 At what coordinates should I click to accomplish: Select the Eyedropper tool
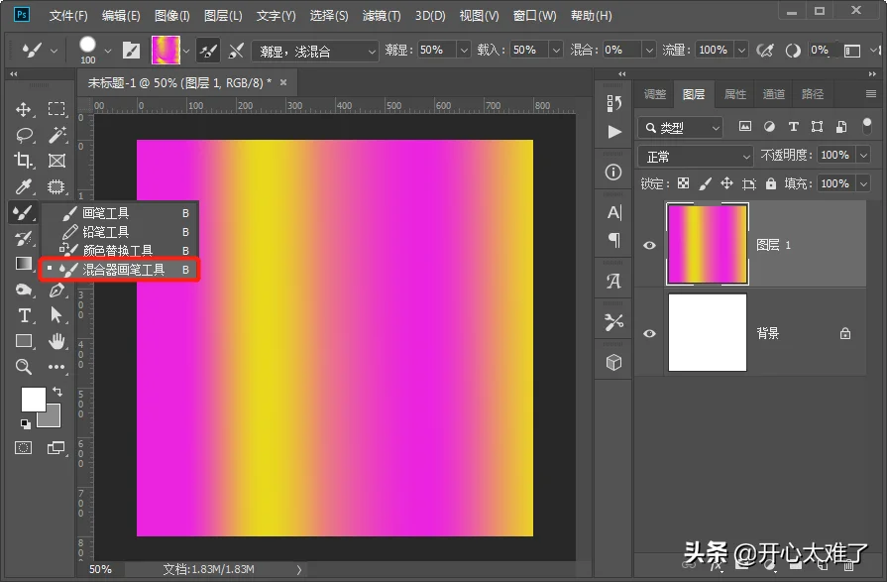(23, 186)
